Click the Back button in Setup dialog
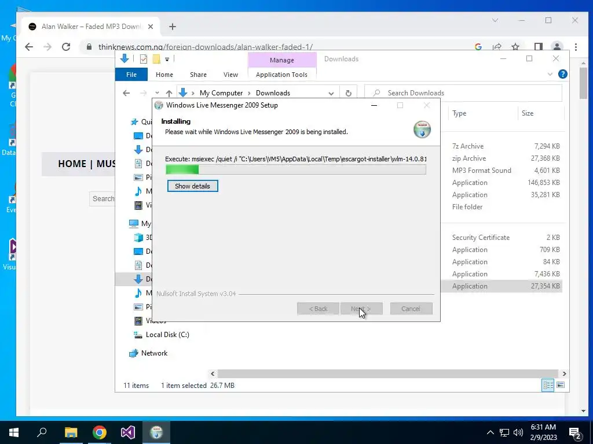 [318, 309]
